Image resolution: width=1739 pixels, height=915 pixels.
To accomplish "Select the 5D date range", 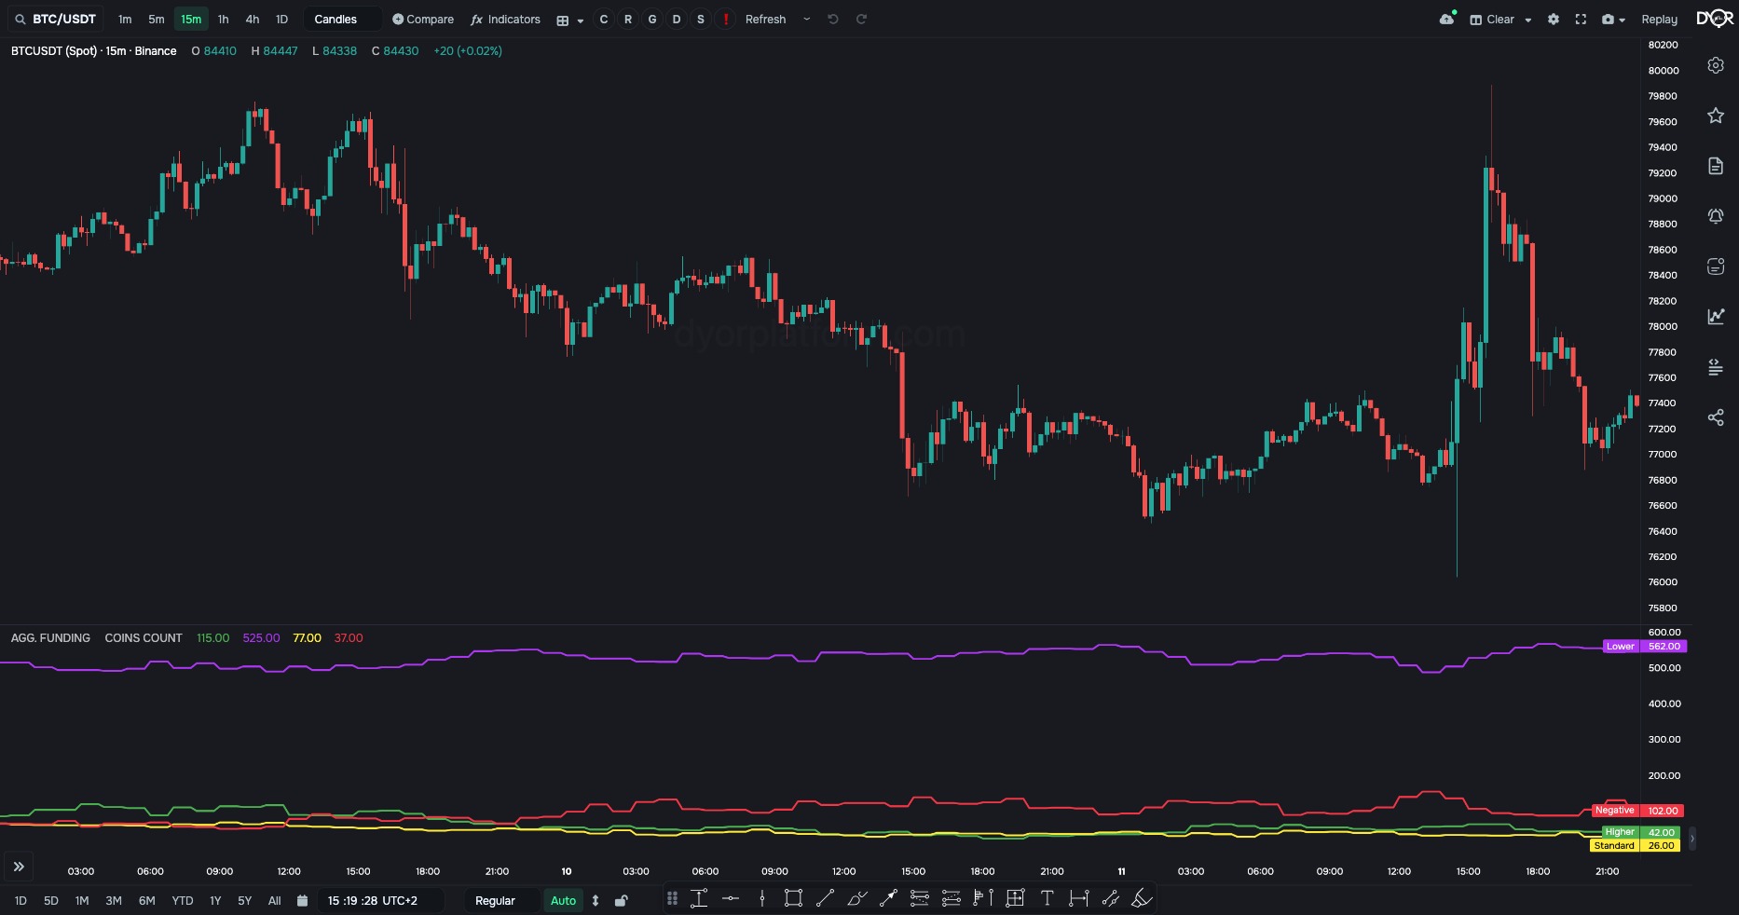I will point(51,900).
